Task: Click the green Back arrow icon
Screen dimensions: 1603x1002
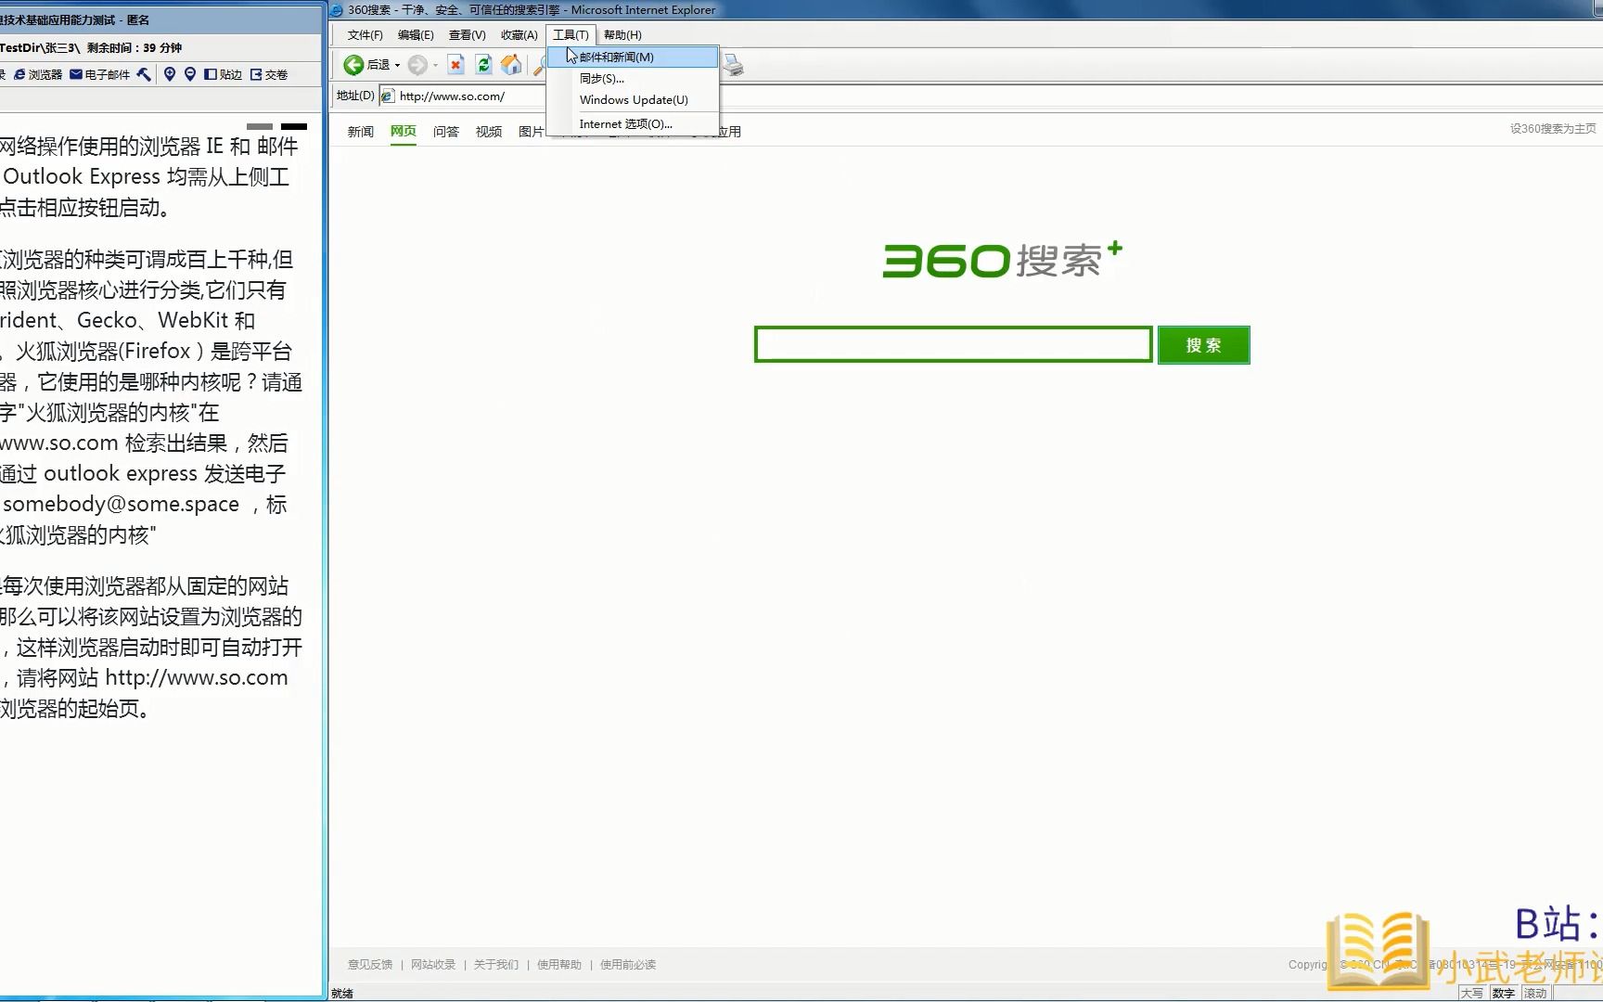Action: tap(353, 65)
